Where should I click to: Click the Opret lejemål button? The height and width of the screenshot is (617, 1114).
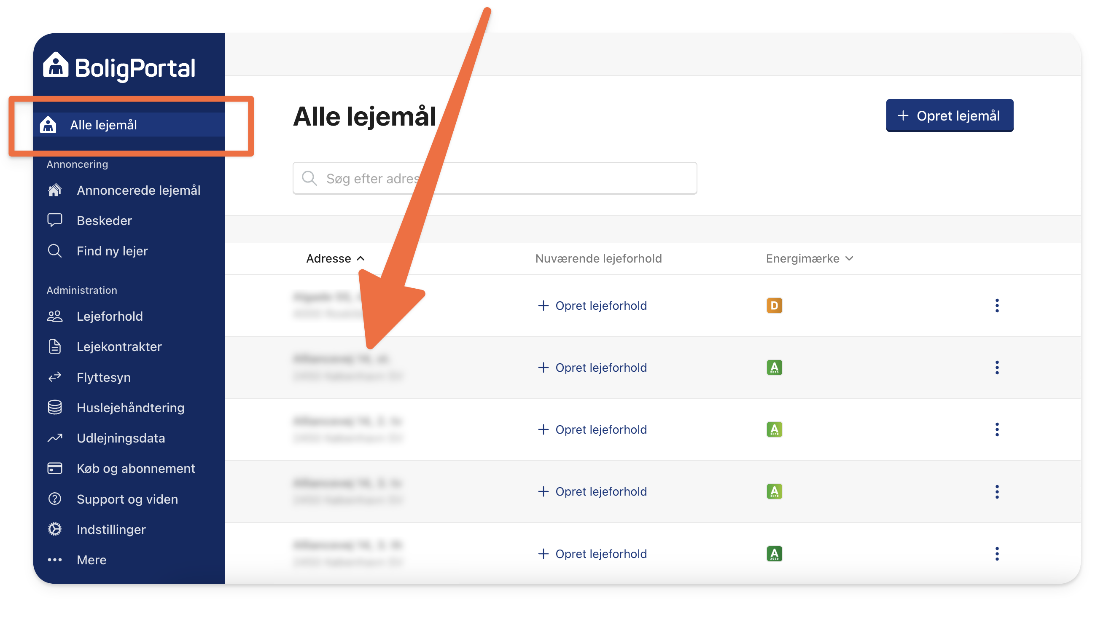point(949,116)
